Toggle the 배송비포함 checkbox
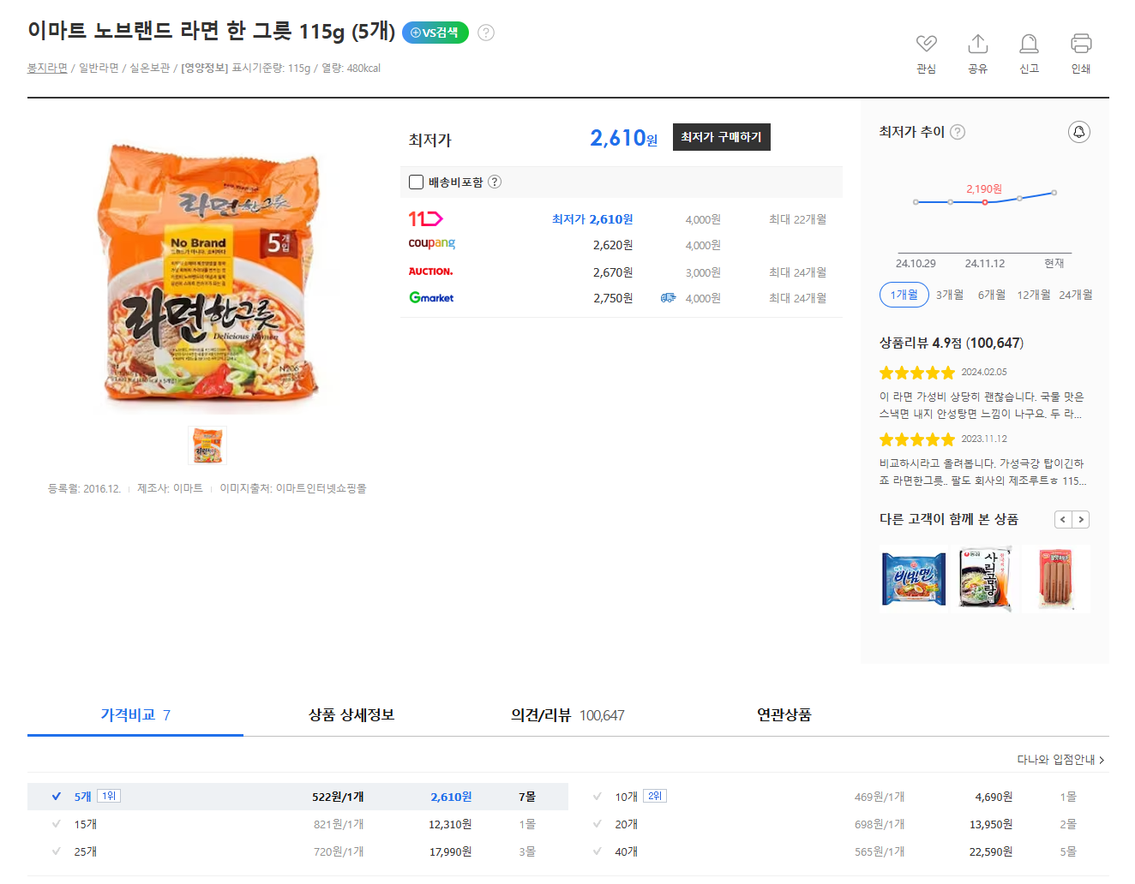Image resolution: width=1135 pixels, height=884 pixels. point(417,182)
